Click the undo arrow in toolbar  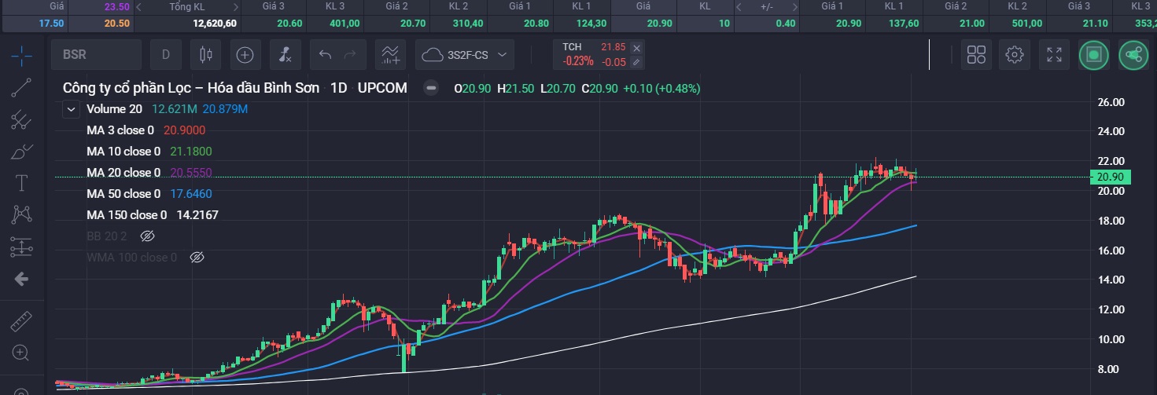pyautogui.click(x=324, y=55)
